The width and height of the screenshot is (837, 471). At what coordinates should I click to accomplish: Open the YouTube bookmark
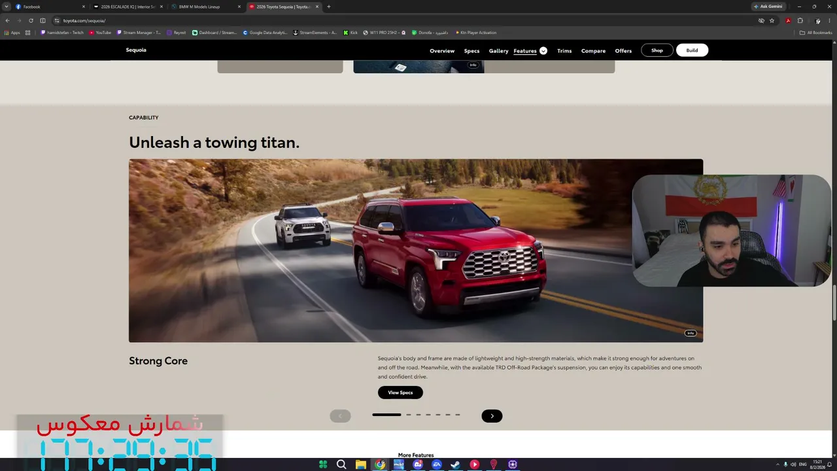[x=100, y=33]
